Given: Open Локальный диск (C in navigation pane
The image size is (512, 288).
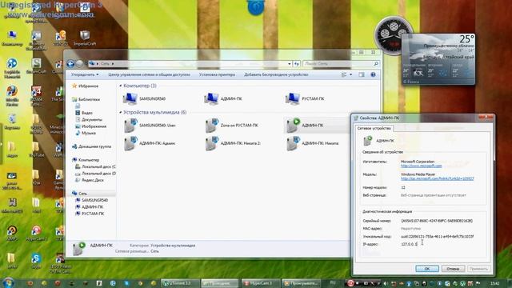Looking at the screenshot, I should (95, 167).
